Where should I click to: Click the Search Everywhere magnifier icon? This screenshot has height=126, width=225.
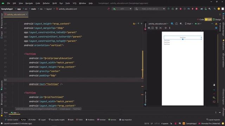click(215, 9)
